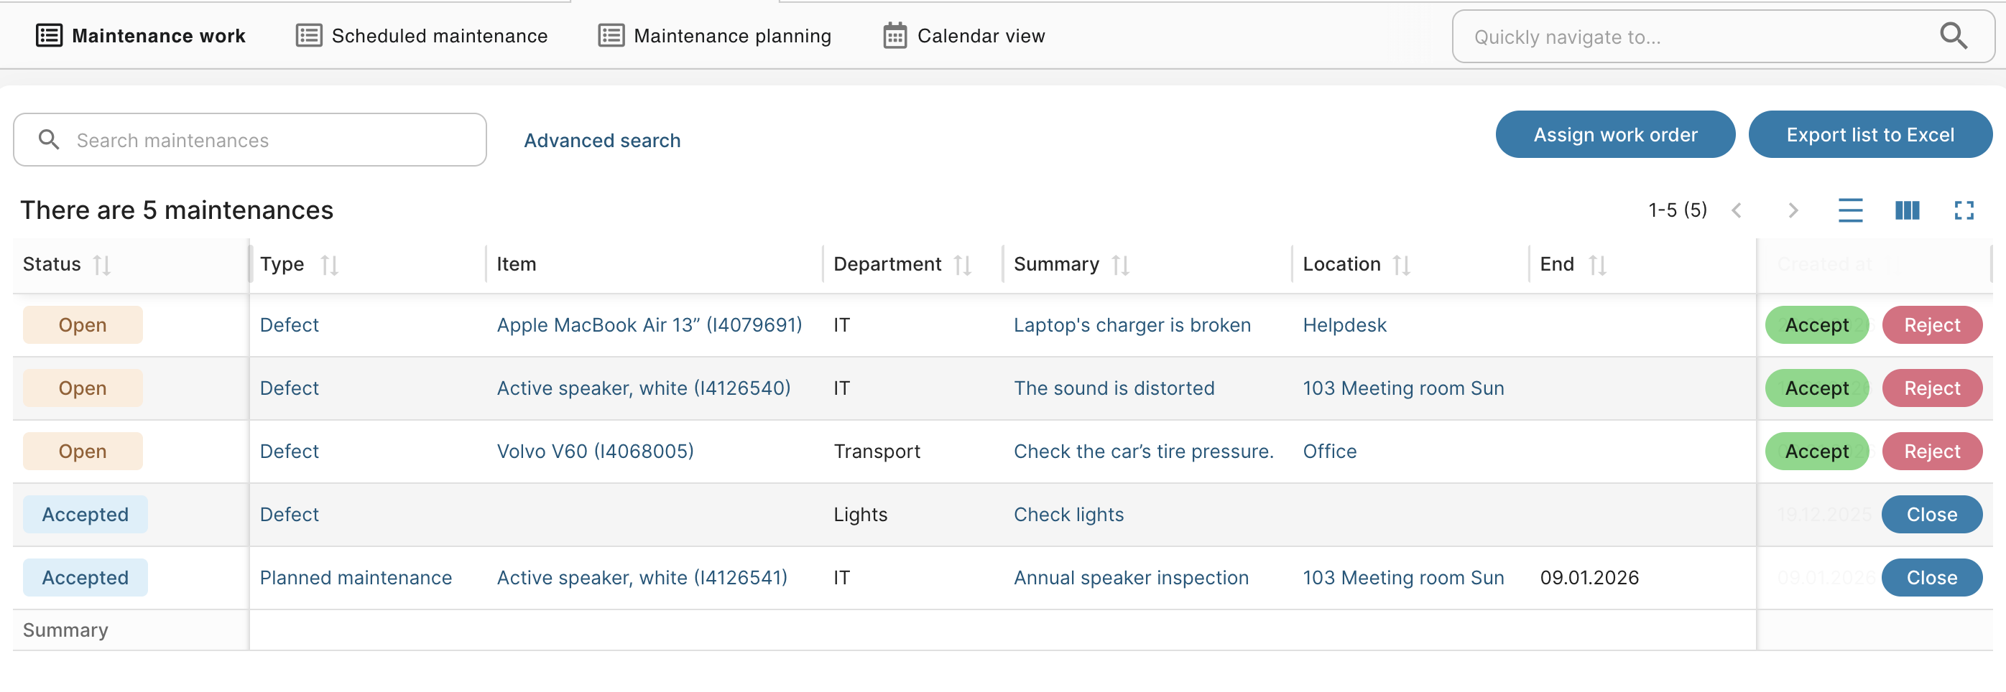Click Assign work order button
The width and height of the screenshot is (2006, 692).
pyautogui.click(x=1614, y=135)
